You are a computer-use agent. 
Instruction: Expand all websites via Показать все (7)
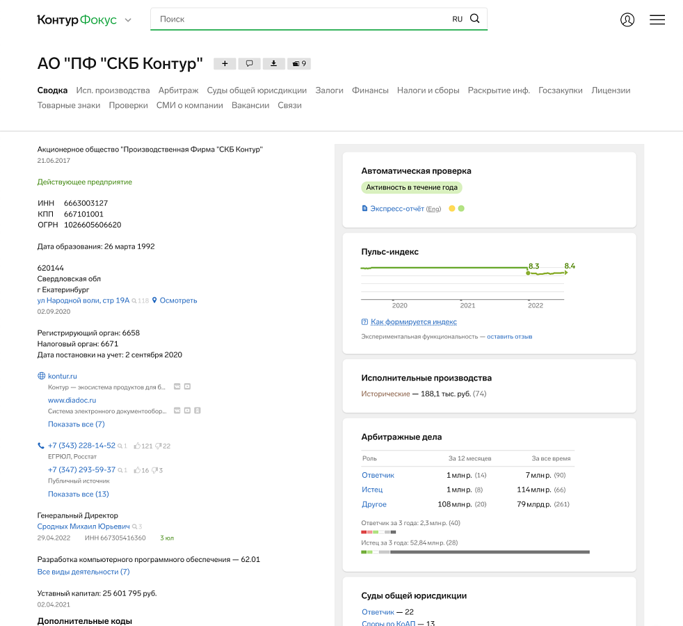point(77,424)
